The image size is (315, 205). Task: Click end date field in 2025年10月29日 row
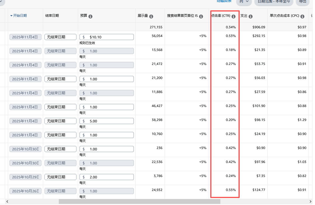[60, 177]
